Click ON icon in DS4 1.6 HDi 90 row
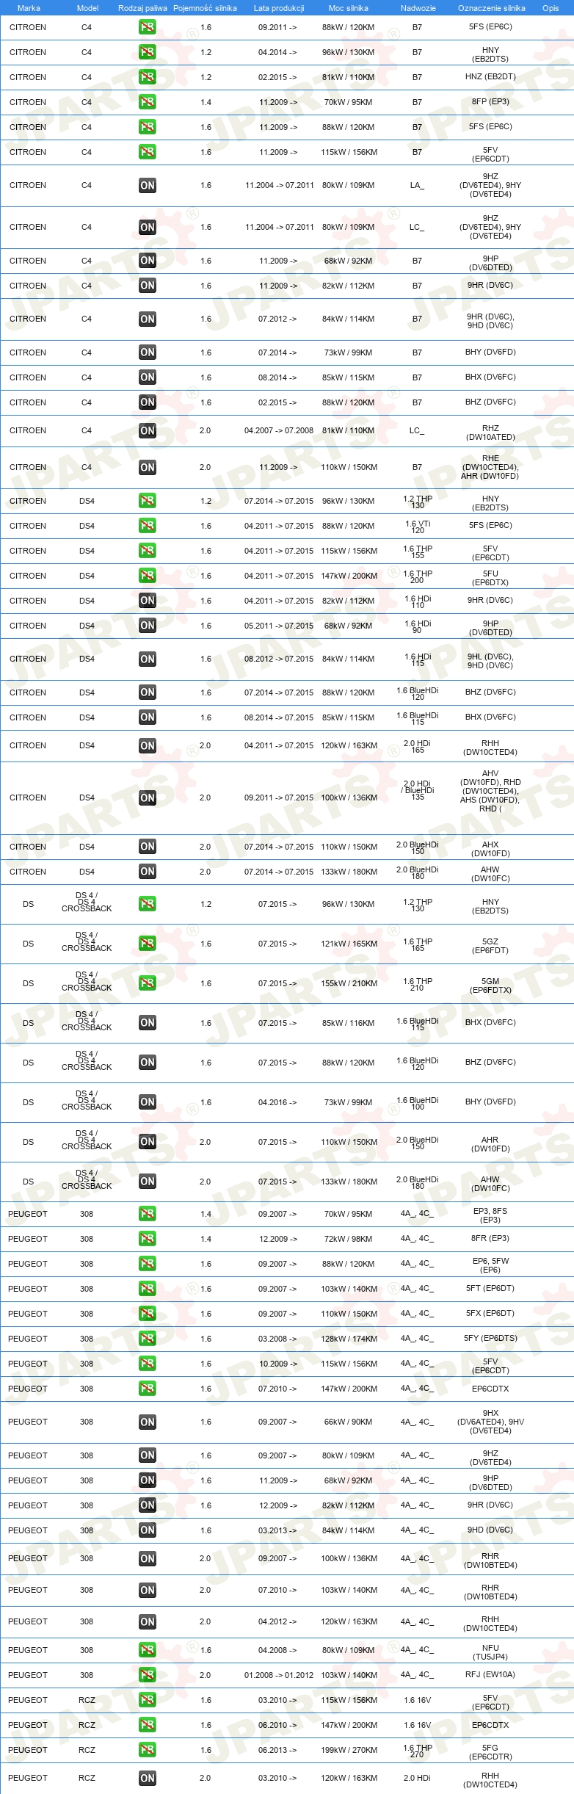574x1794 pixels. tap(147, 626)
